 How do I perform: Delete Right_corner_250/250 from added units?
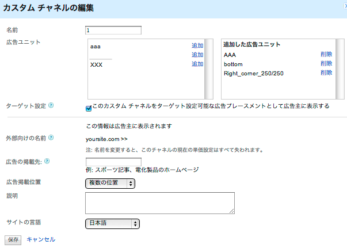click(x=326, y=73)
